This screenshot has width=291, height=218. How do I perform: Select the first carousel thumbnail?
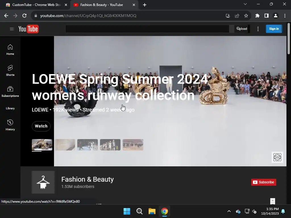42,145
